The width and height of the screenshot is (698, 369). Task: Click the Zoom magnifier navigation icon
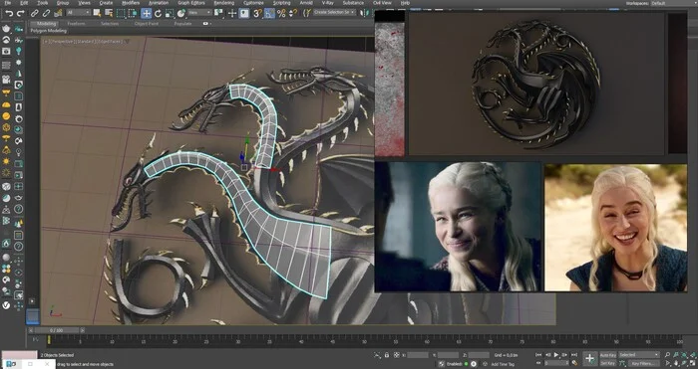[x=667, y=355]
